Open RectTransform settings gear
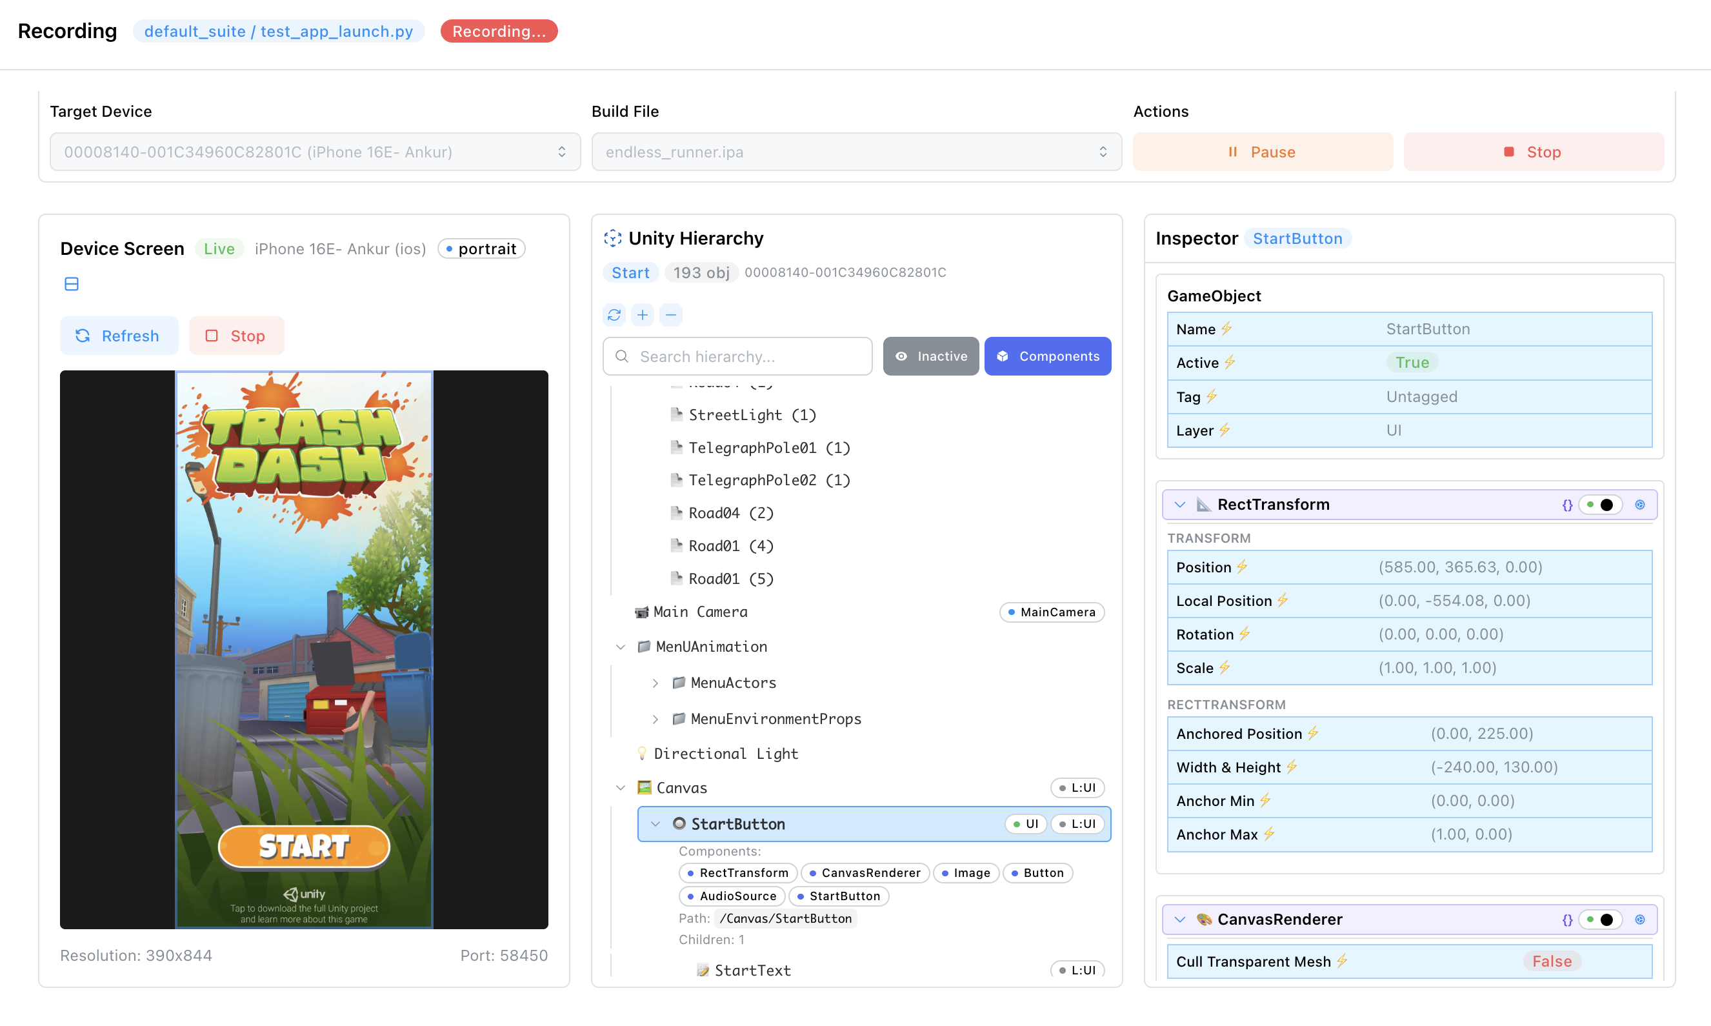Viewport: 1711px width, 1026px height. [1640, 504]
